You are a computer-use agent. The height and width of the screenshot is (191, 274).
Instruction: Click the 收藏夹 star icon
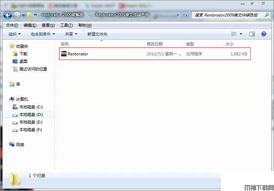coord(12,46)
